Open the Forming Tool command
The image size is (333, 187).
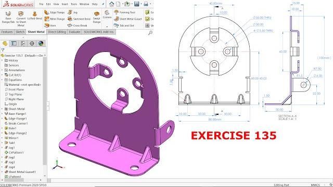click(124, 12)
